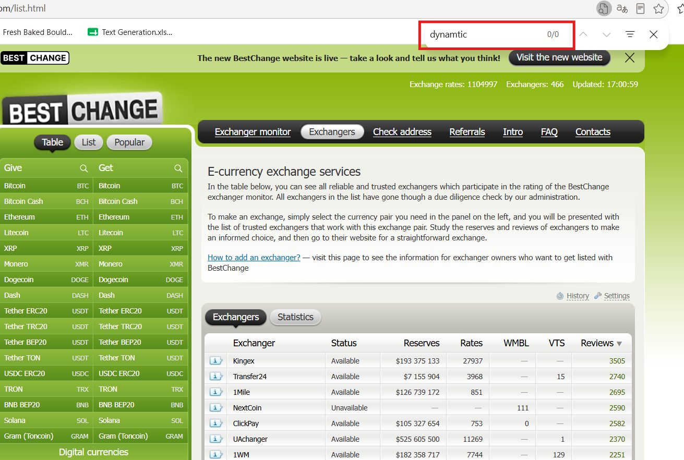The image size is (684, 460).
Task: Open Contacts page
Action: pos(593,132)
